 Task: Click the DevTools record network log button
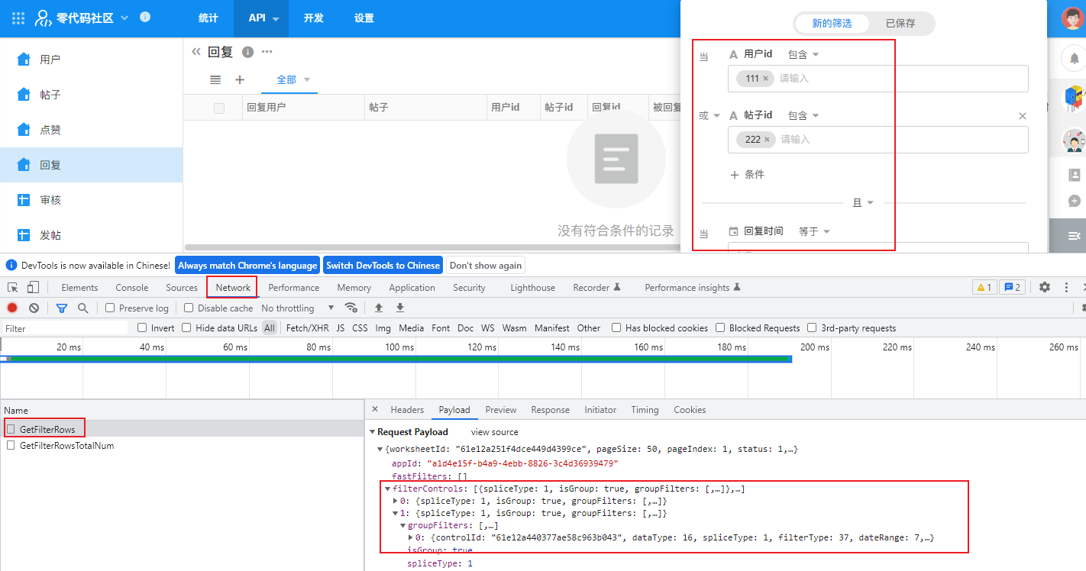(x=12, y=308)
